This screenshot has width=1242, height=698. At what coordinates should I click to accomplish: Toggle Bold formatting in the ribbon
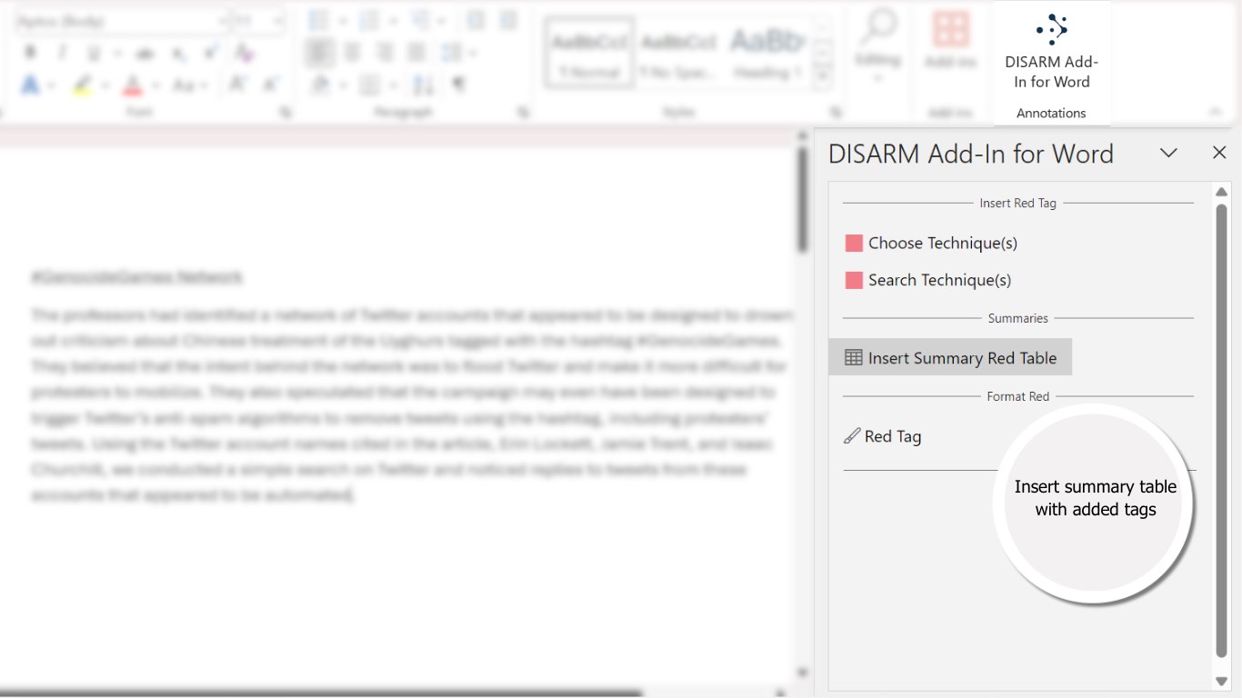pos(30,53)
